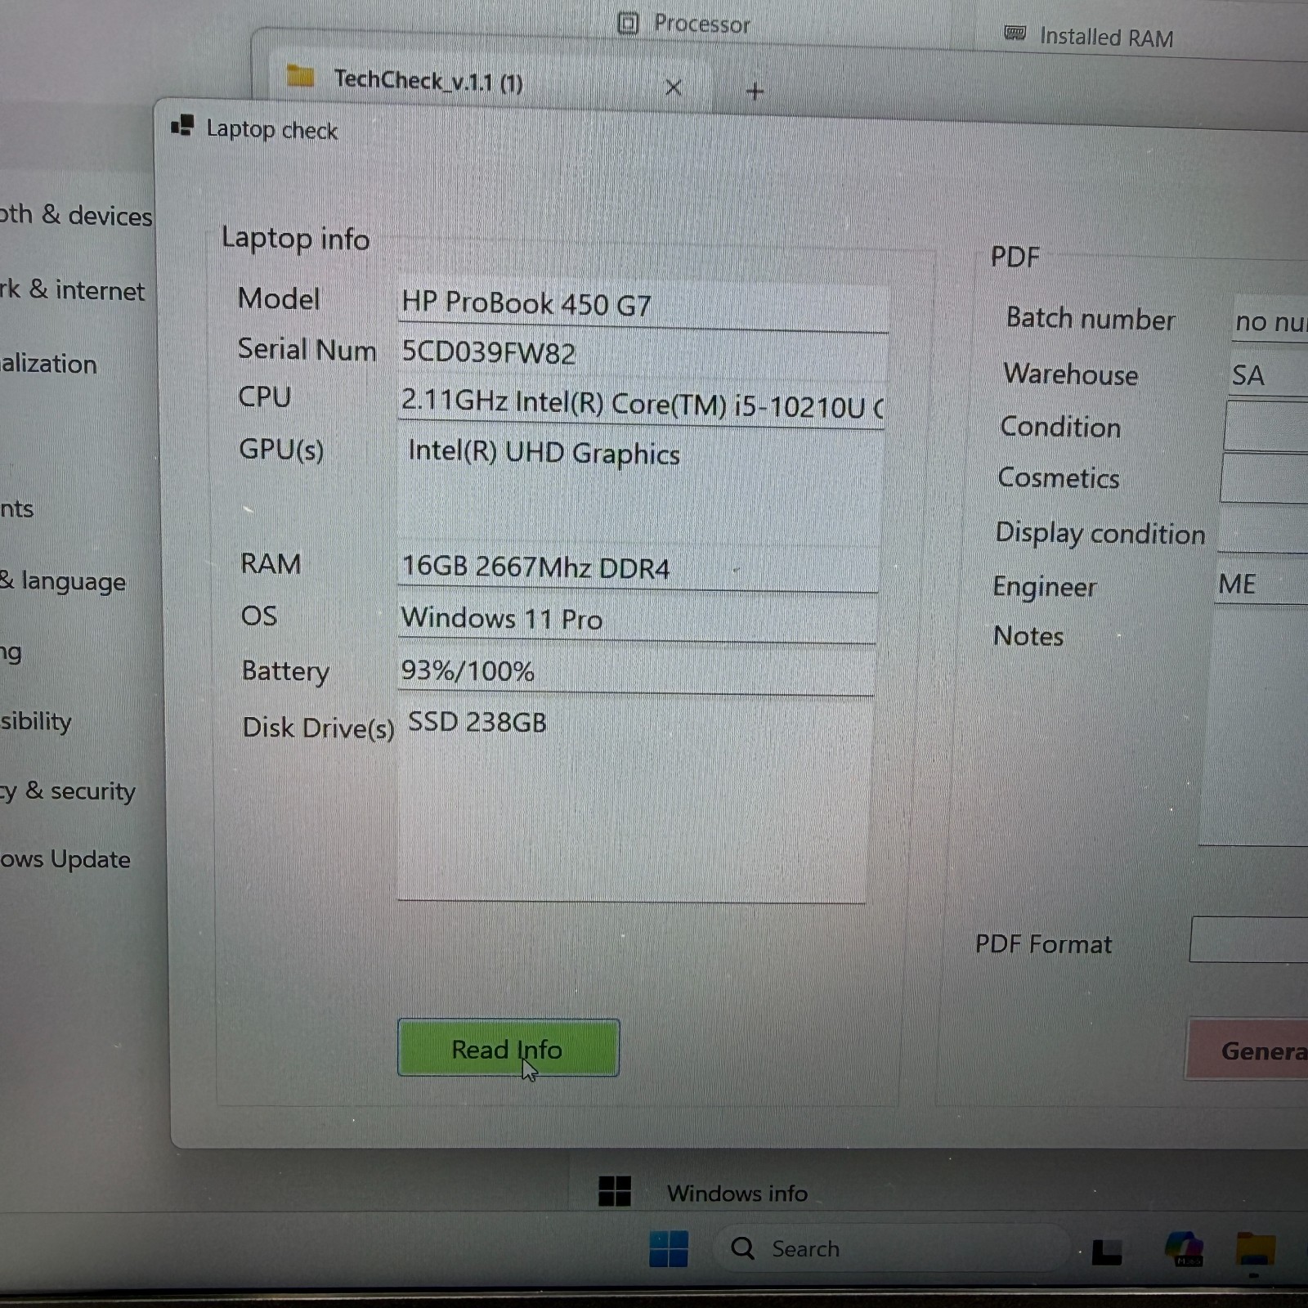Screen dimensions: 1308x1308
Task: Open Task View from the taskbar
Action: point(1107,1251)
